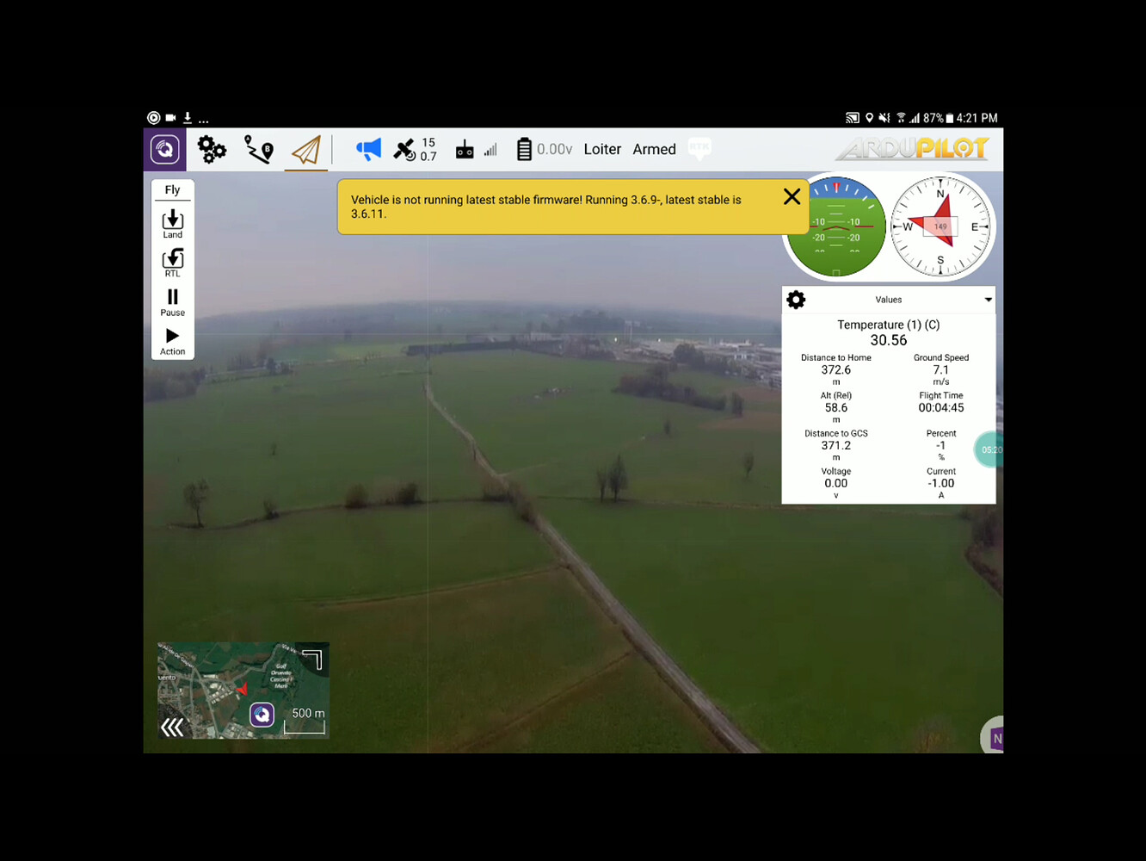1146x861 pixels.
Task: Open the OneNote floating badge
Action: coord(993,736)
